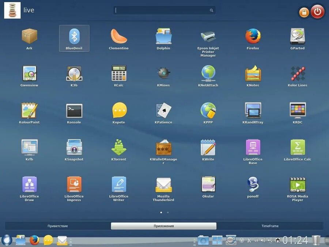The image size is (329, 247).
Task: Launch KWrite text editor
Action: [208, 150]
